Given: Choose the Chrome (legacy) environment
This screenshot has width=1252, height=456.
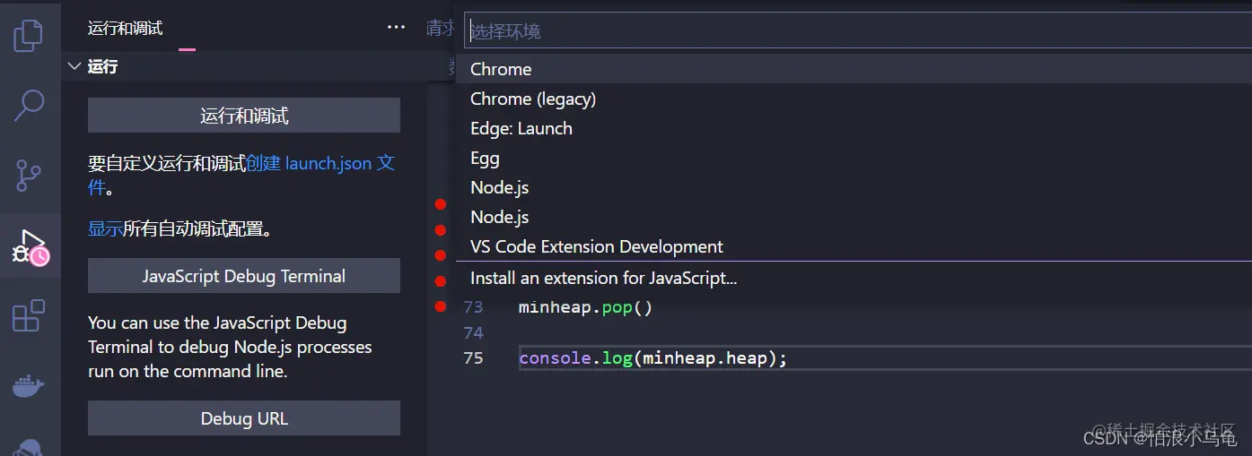Looking at the screenshot, I should [533, 99].
